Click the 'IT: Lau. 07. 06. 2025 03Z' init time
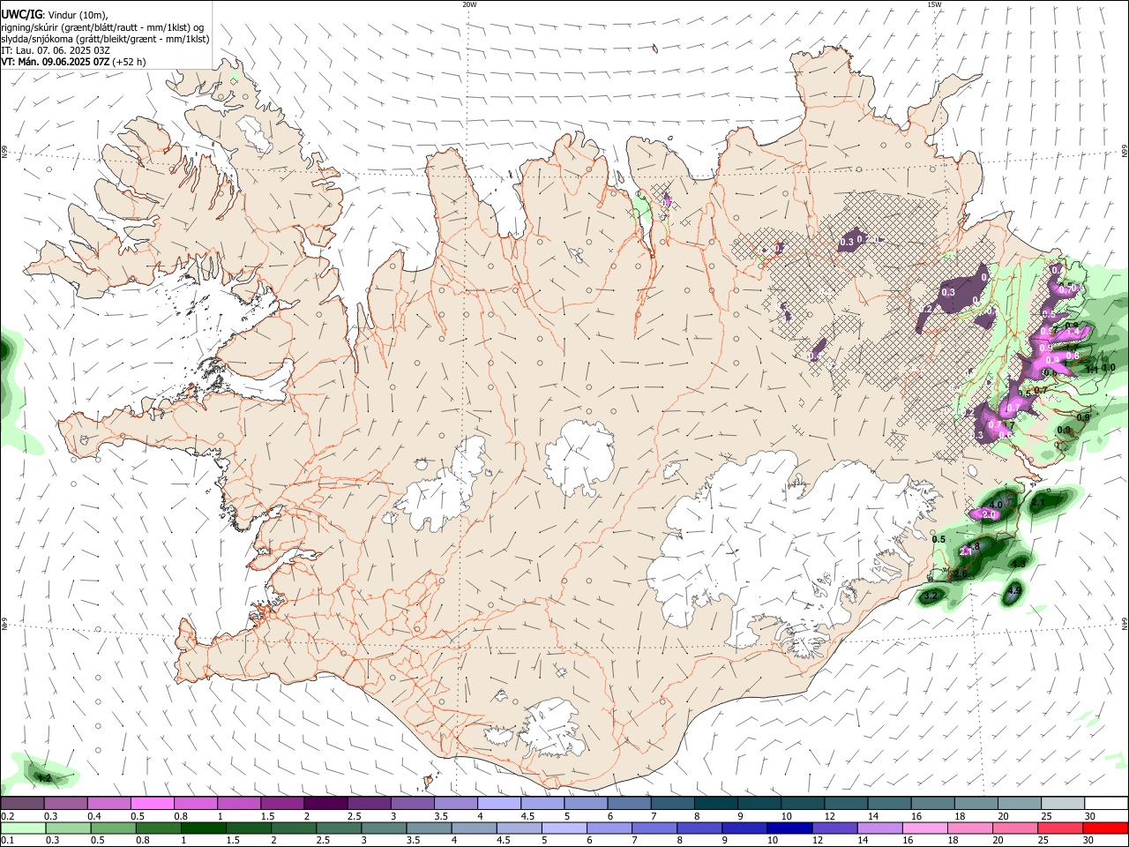The height and width of the screenshot is (847, 1129). [56, 50]
